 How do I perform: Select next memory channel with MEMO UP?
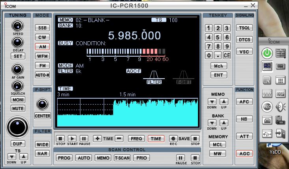(224, 101)
